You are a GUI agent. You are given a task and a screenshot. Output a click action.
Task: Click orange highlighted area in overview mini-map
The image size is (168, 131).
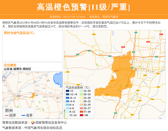pyautogui.click(x=33, y=95)
